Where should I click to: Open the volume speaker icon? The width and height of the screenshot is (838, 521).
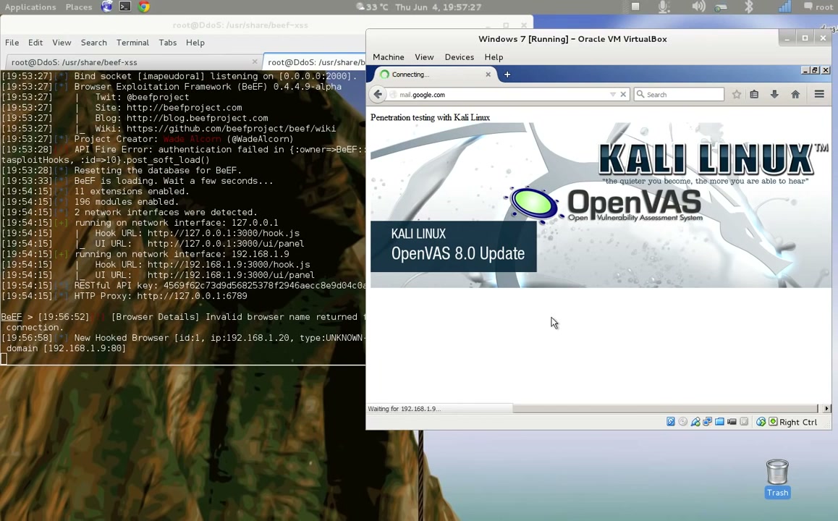[x=698, y=7]
